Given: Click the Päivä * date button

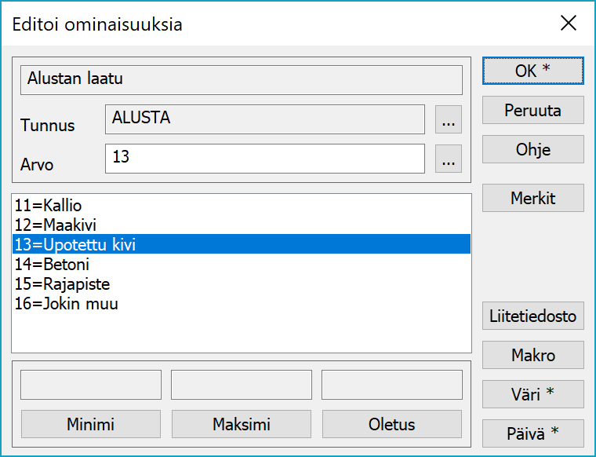Looking at the screenshot, I should click(x=532, y=433).
